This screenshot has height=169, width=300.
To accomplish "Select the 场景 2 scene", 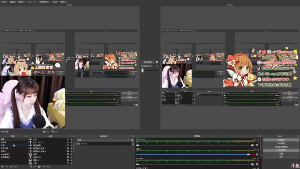I will (14, 151).
